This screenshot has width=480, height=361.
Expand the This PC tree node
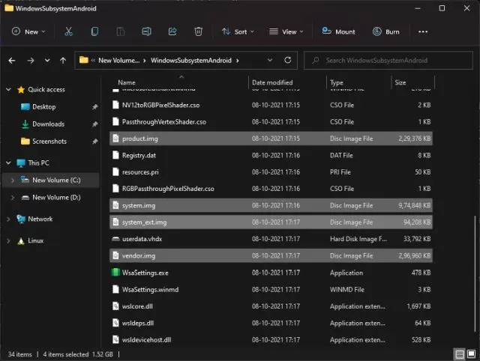click(x=8, y=163)
